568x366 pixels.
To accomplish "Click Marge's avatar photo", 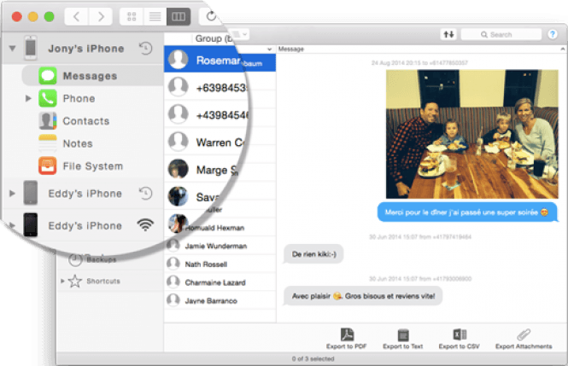I will [178, 169].
